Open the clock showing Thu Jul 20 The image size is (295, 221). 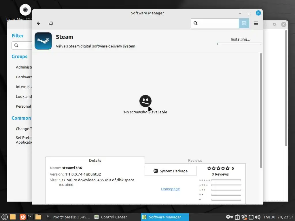pos(279,217)
